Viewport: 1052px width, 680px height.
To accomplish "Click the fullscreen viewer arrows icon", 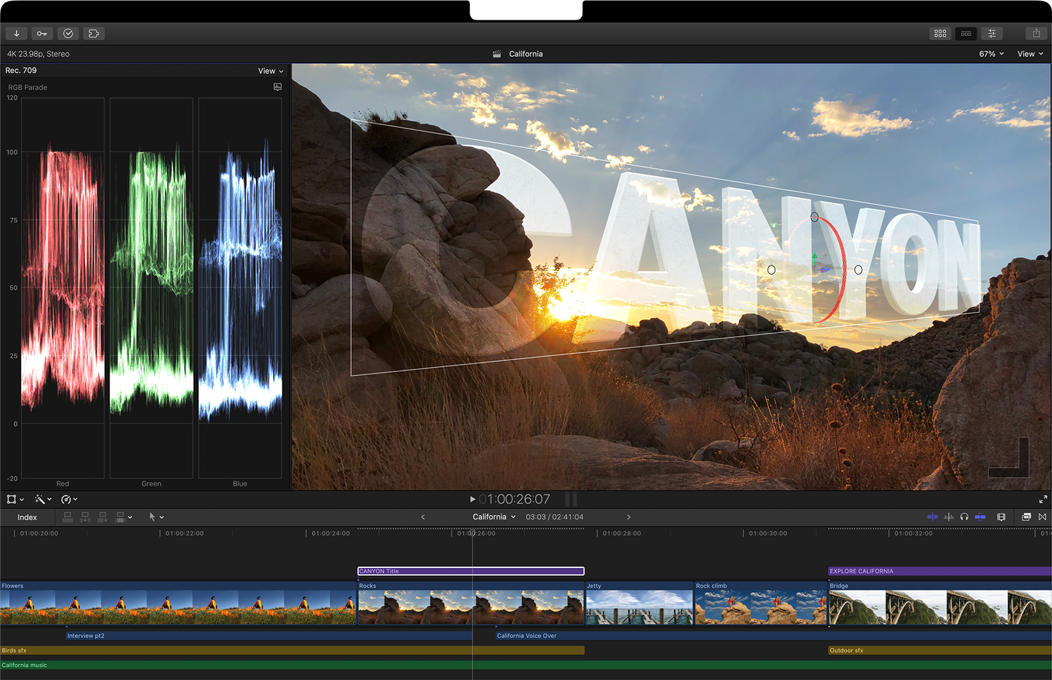I will pos(1043,499).
